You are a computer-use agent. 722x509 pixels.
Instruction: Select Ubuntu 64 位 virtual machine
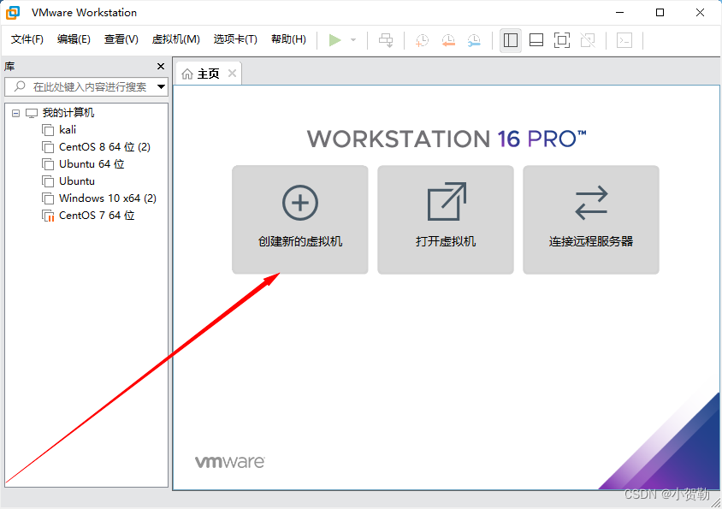click(x=92, y=164)
